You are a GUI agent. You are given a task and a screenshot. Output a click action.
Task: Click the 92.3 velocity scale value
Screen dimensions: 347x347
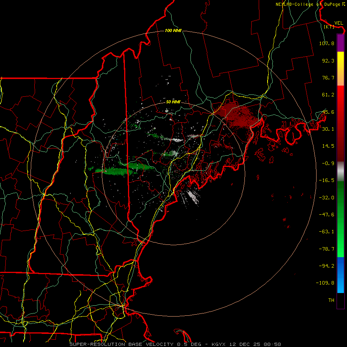[328, 61]
